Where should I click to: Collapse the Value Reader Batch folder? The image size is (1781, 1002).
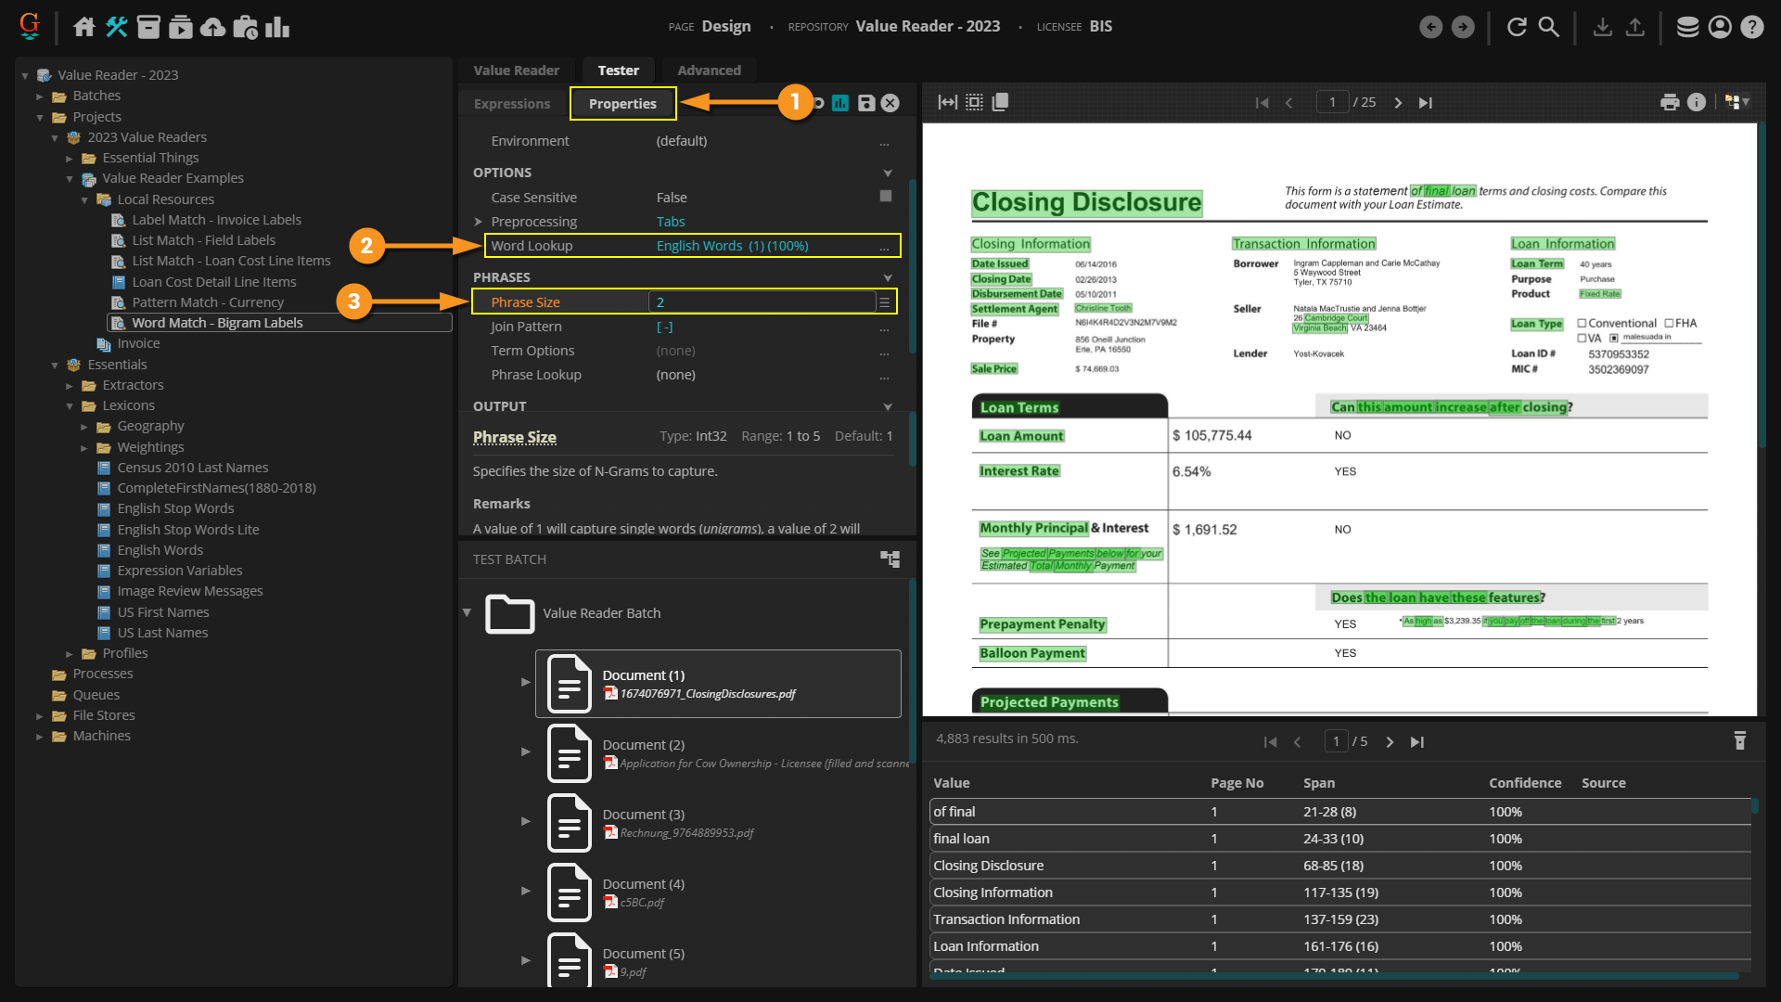[467, 612]
